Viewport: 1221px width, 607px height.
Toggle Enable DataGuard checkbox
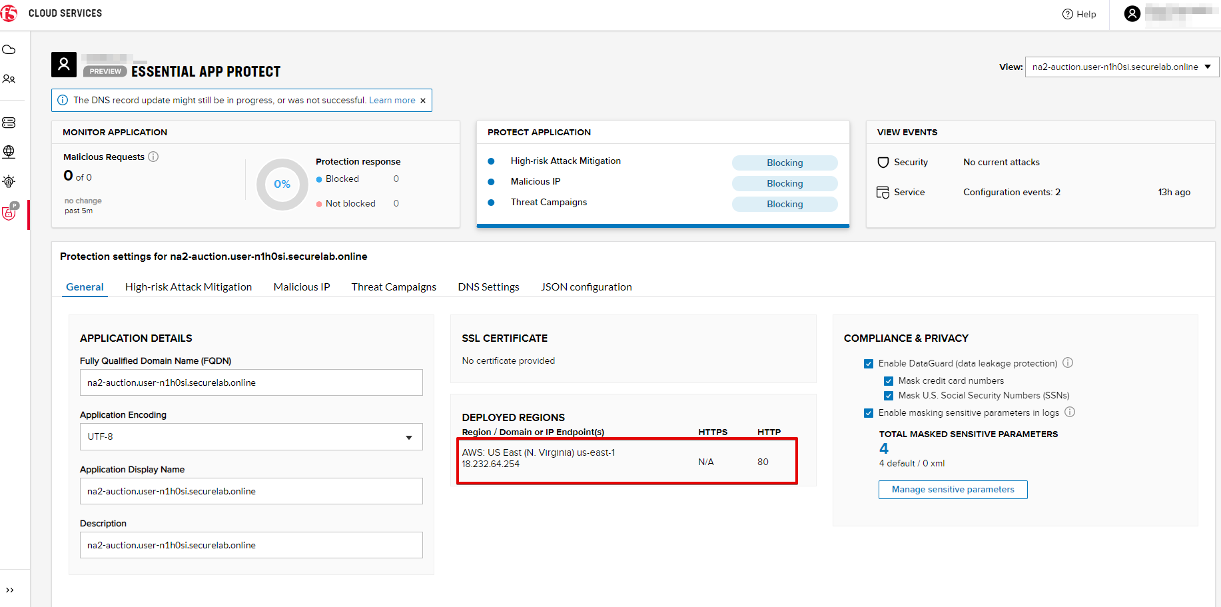(869, 364)
